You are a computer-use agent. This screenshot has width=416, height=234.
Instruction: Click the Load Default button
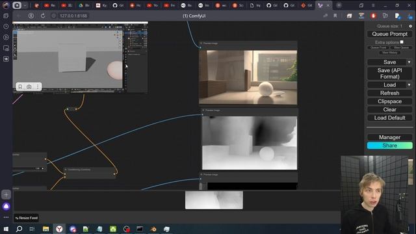pos(389,118)
